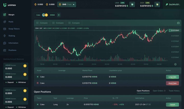Click the green up arrow in the Cake long asset row
Image resolution: width=184 pixels, height=109 pixels.
point(38,77)
